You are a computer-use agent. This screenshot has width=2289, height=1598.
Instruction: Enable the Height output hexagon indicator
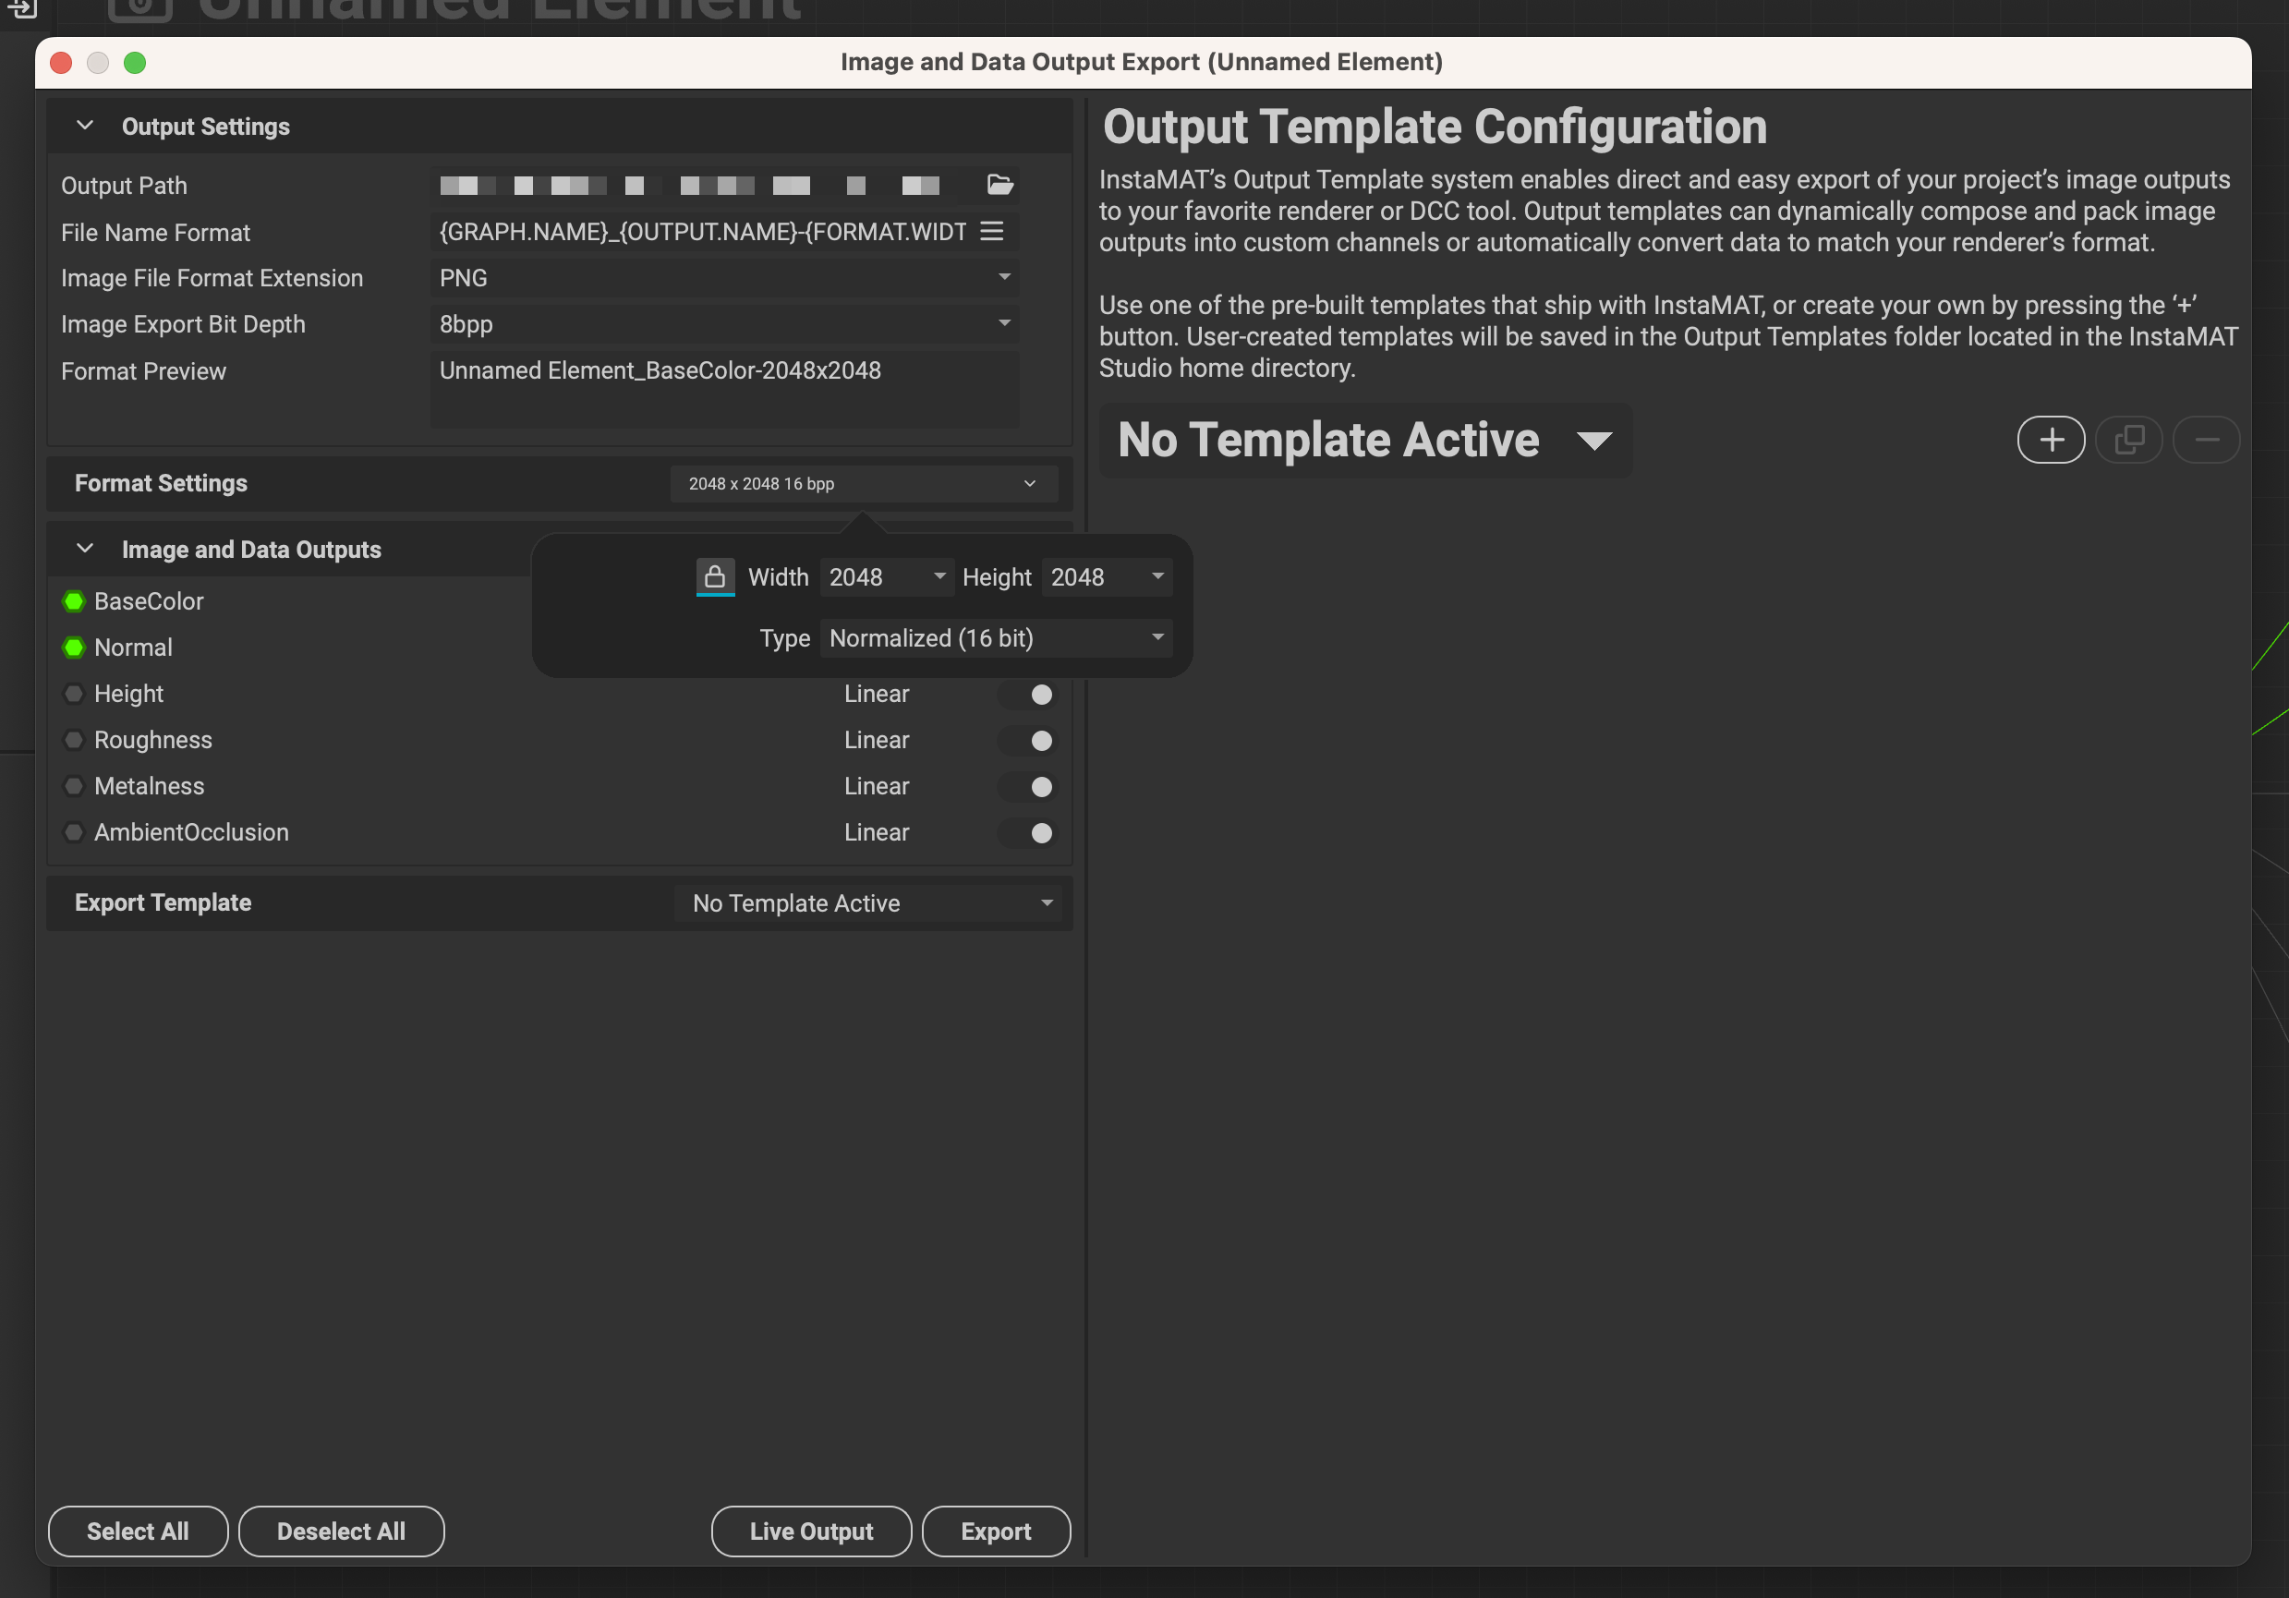pyautogui.click(x=74, y=694)
